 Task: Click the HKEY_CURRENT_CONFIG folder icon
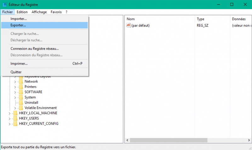15,124
